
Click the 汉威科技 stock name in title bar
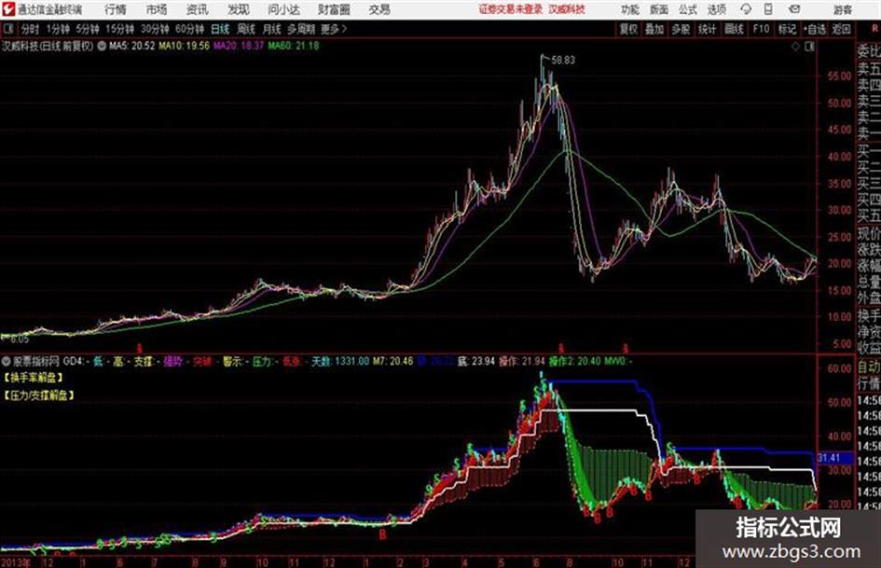[567, 9]
